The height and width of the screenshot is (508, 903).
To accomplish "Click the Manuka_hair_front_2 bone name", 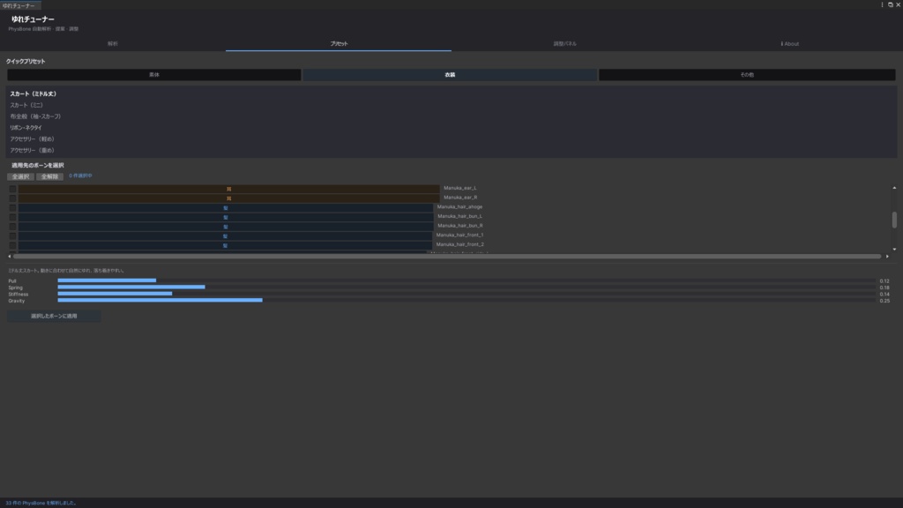I will (x=459, y=244).
